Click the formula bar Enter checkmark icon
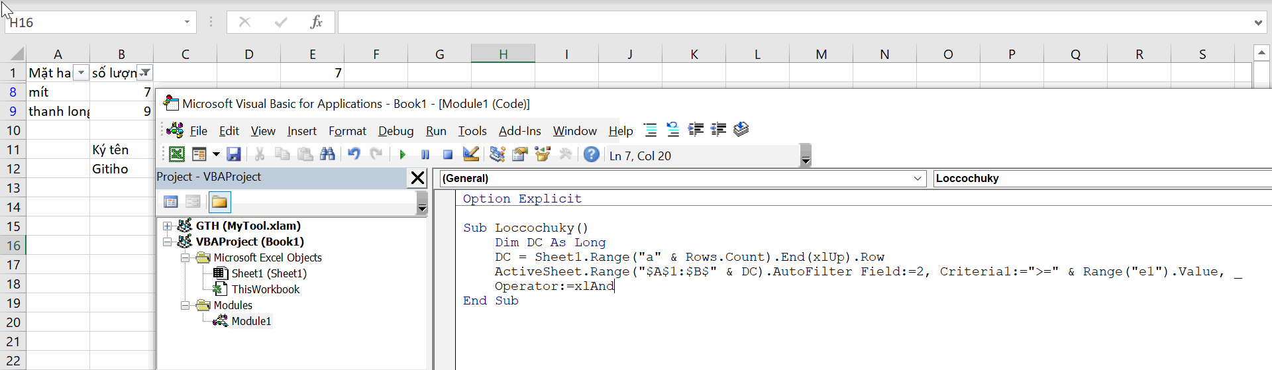Image resolution: width=1272 pixels, height=370 pixels. pyautogui.click(x=281, y=22)
